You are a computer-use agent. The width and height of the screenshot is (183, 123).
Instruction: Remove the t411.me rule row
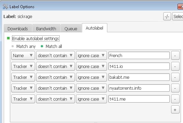click(175, 99)
